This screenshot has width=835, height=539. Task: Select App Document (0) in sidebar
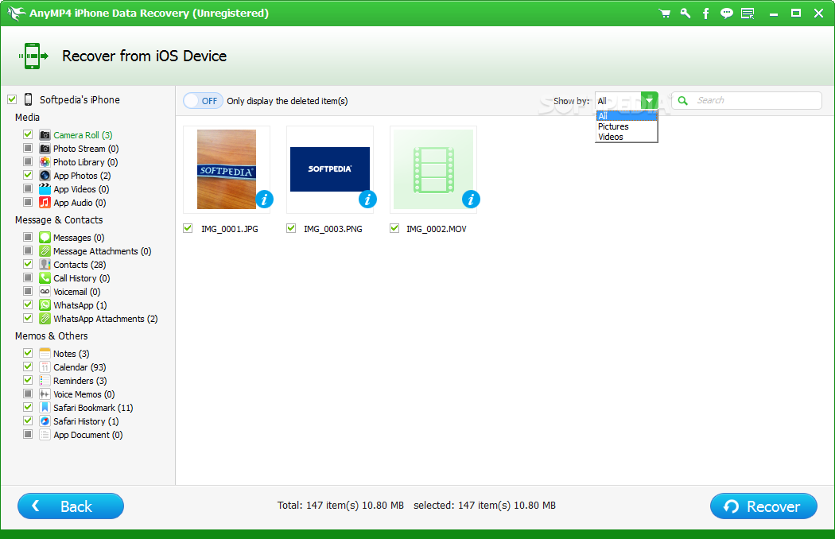click(87, 435)
